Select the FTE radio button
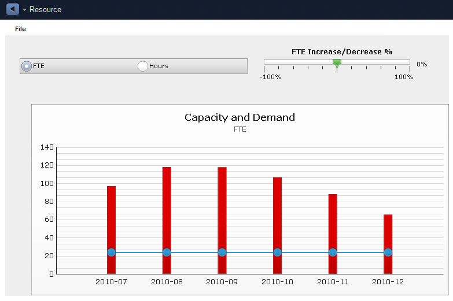The width and height of the screenshot is (453, 301). (27, 66)
